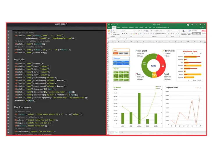Click the Wrap Text button
219x154 pixels.
(158, 31)
